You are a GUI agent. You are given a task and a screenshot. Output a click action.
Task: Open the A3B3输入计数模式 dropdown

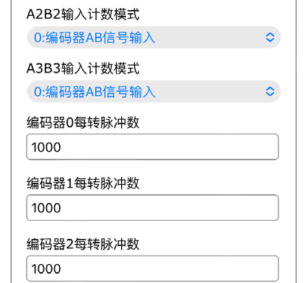tap(154, 92)
